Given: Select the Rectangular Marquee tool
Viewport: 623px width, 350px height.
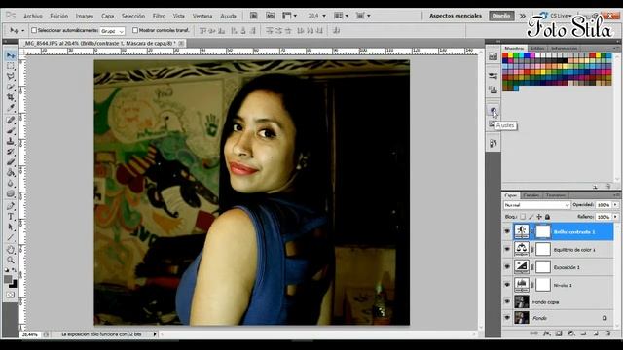Looking at the screenshot, I should 11,66.
